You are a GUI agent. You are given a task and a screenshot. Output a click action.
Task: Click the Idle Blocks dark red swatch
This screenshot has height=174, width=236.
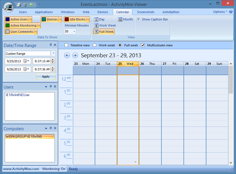coord(67,19)
